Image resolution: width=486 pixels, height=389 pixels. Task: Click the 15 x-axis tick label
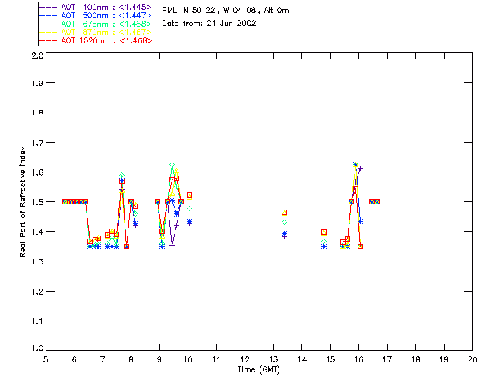[330, 359]
